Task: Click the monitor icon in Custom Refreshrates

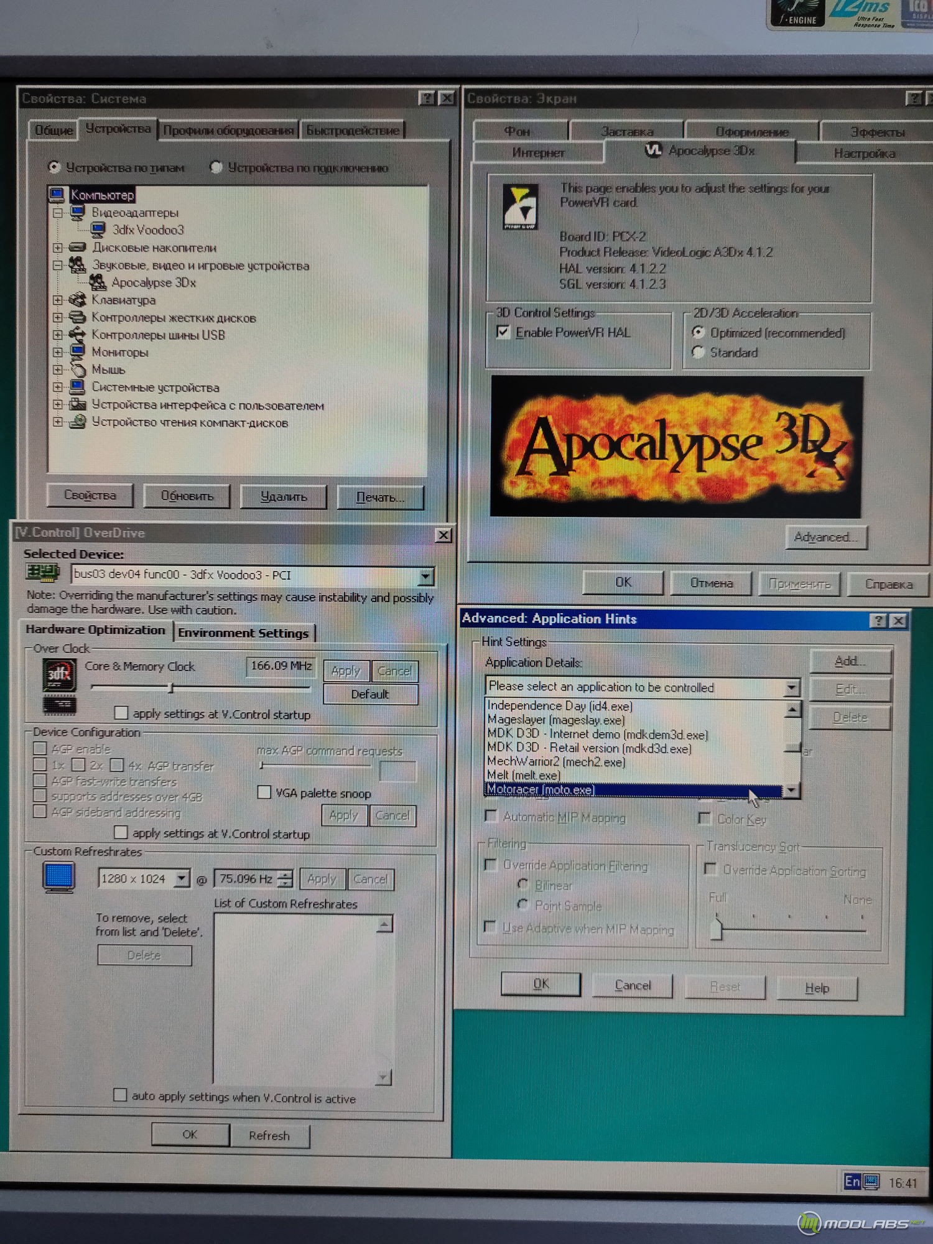Action: (x=59, y=877)
